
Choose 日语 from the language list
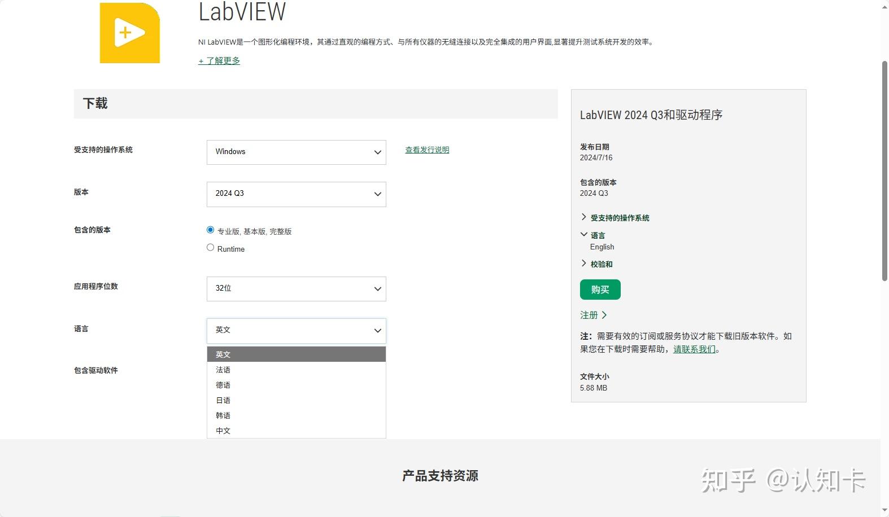click(x=297, y=400)
